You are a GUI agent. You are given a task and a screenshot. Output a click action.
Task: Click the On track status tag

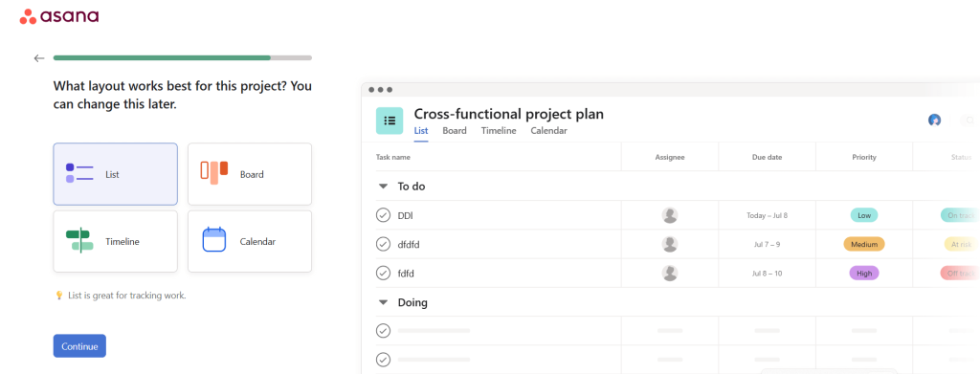tap(960, 215)
